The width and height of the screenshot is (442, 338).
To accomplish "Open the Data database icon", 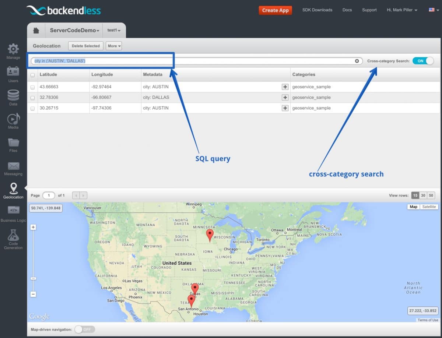I will 13,95.
